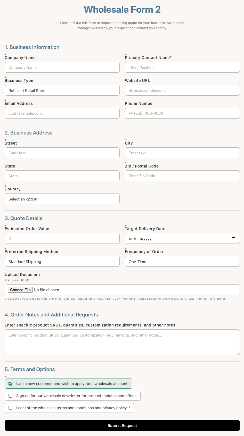Focus the Company Name input field
The image size is (244, 436).
coord(62,67)
